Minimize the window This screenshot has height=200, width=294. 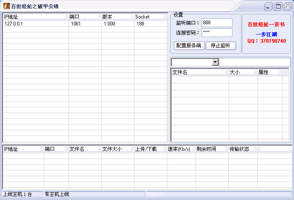click(x=268, y=7)
